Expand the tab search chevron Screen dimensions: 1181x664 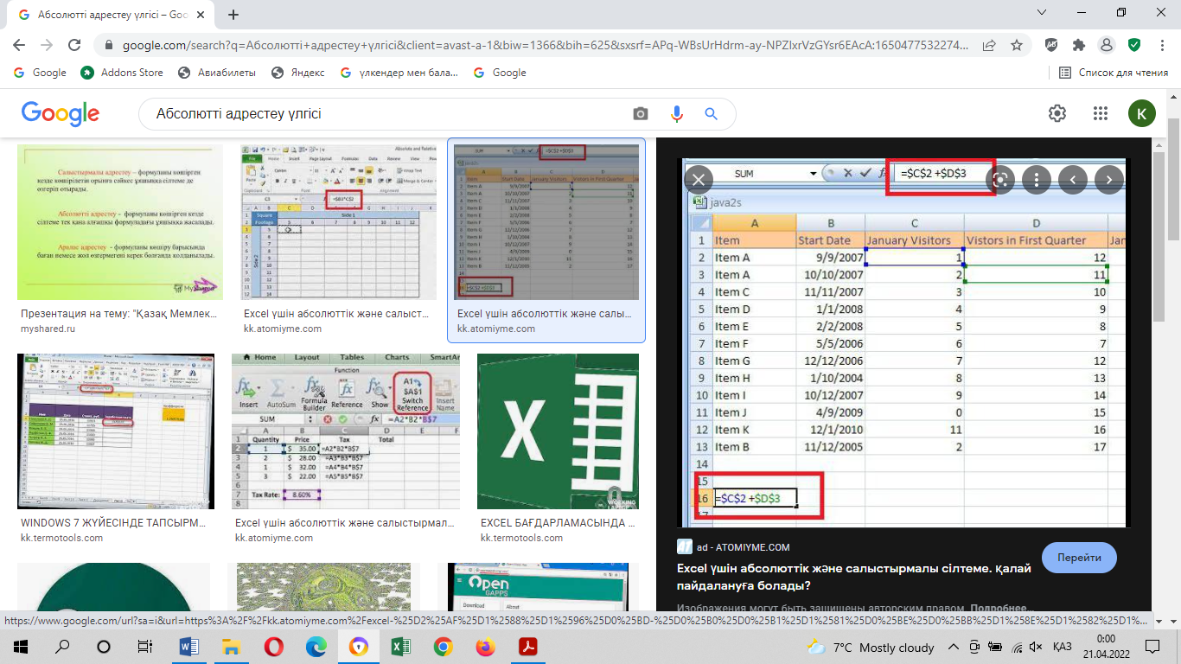(1042, 13)
